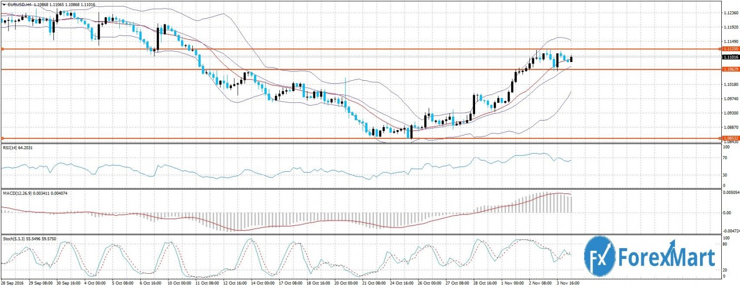
Task: Click the ForexMart FX circle logo icon
Action: click(x=600, y=257)
